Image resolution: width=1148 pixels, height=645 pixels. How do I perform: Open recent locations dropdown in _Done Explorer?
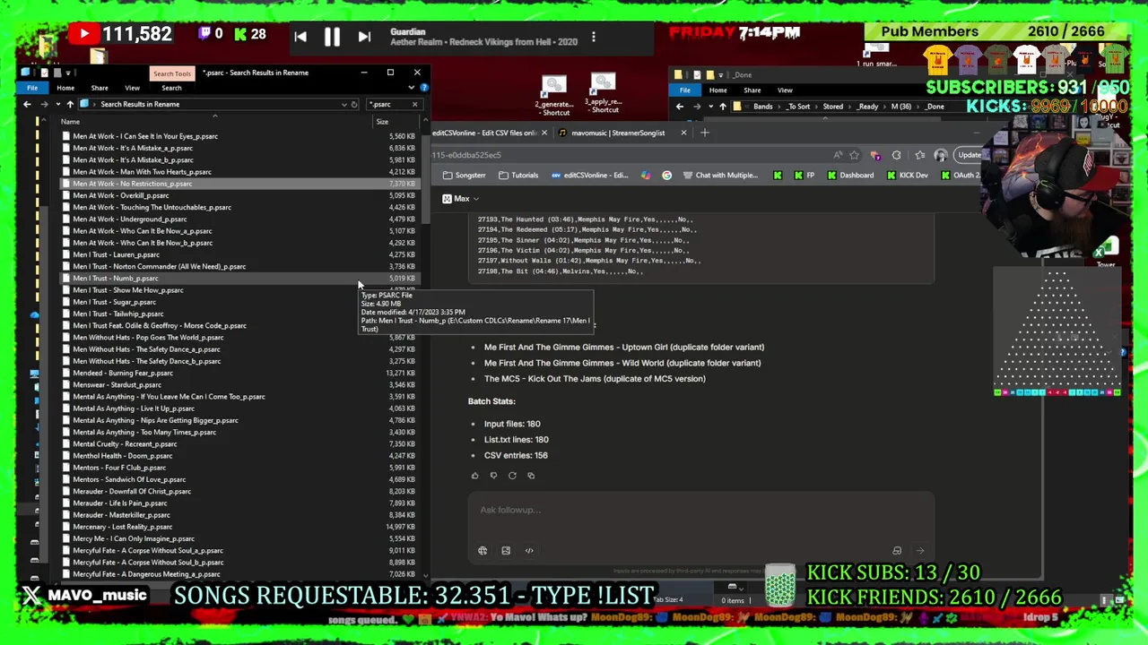click(710, 107)
